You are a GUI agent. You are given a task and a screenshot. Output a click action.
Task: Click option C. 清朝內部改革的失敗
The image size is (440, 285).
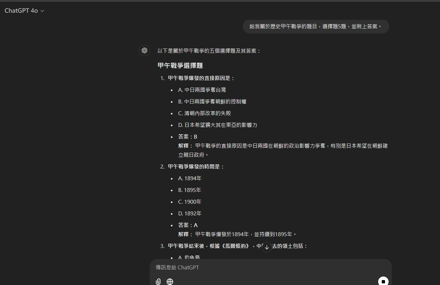[x=205, y=113]
